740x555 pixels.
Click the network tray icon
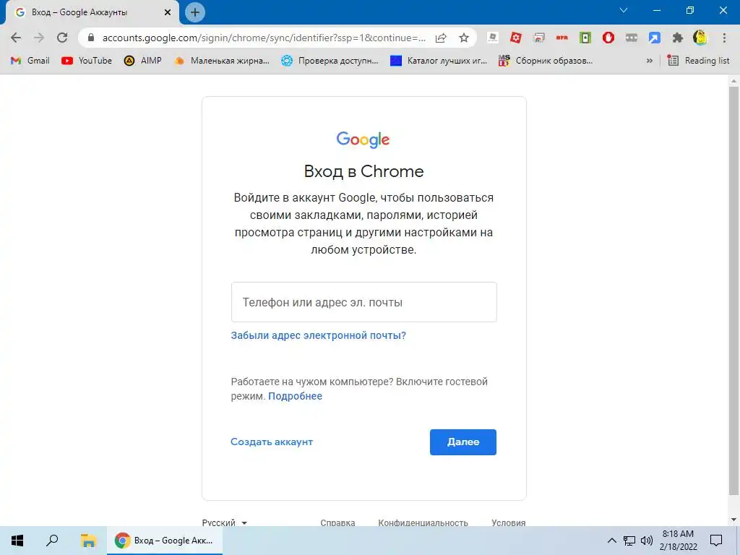[x=629, y=541]
